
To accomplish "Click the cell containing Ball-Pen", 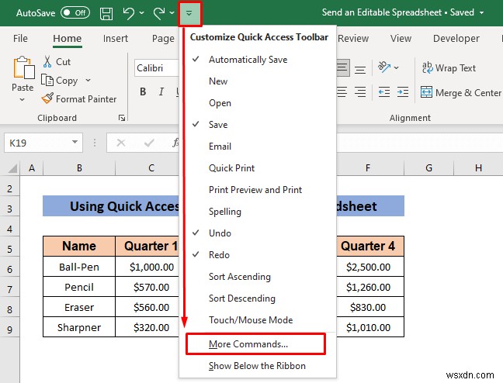I will (x=79, y=267).
